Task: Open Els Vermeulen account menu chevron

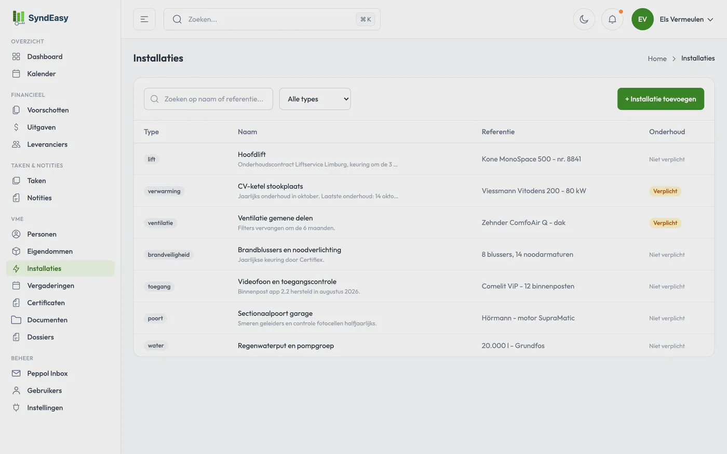Action: (710, 19)
